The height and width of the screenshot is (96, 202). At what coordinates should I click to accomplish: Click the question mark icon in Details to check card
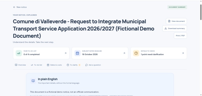[x=136, y=53]
